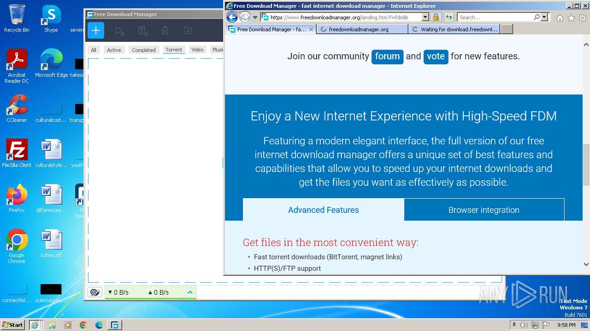Screen dimensions: 590x331
Task: Open the Skype desktop shortcut
Action: [x=51, y=18]
